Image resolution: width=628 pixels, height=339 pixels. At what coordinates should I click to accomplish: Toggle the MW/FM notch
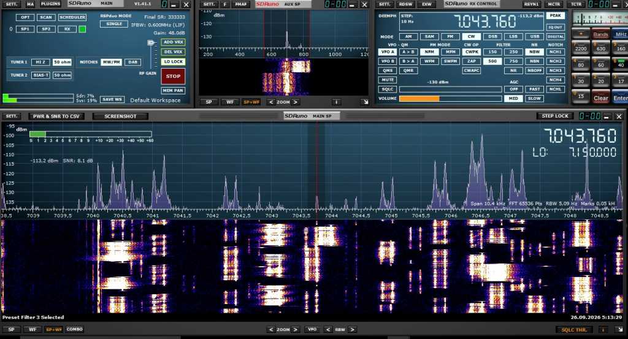112,62
